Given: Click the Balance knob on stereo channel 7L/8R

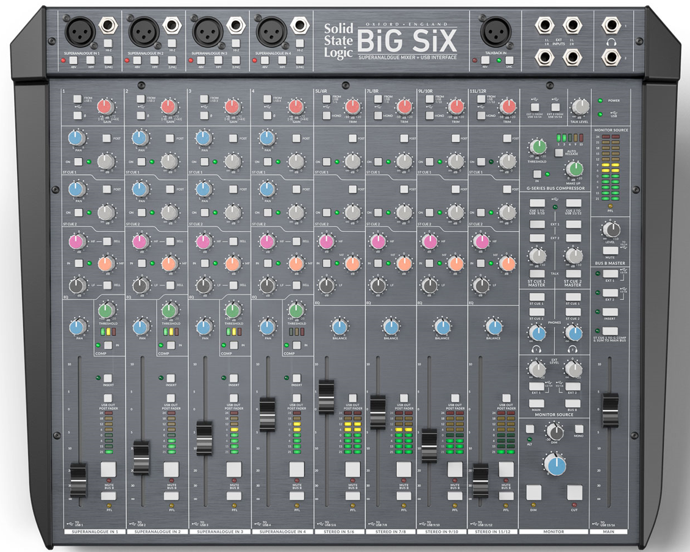Looking at the screenshot, I should click(391, 326).
